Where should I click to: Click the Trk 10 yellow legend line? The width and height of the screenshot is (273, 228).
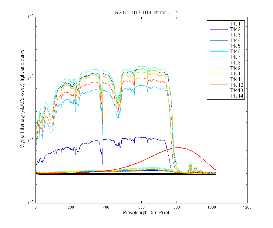coord(219,74)
